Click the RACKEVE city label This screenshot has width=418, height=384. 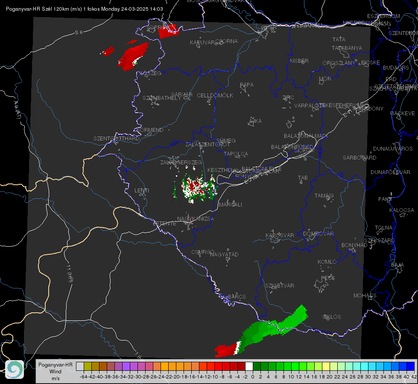[x=403, y=113]
